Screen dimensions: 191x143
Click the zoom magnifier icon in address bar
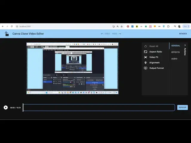[x=118, y=27]
